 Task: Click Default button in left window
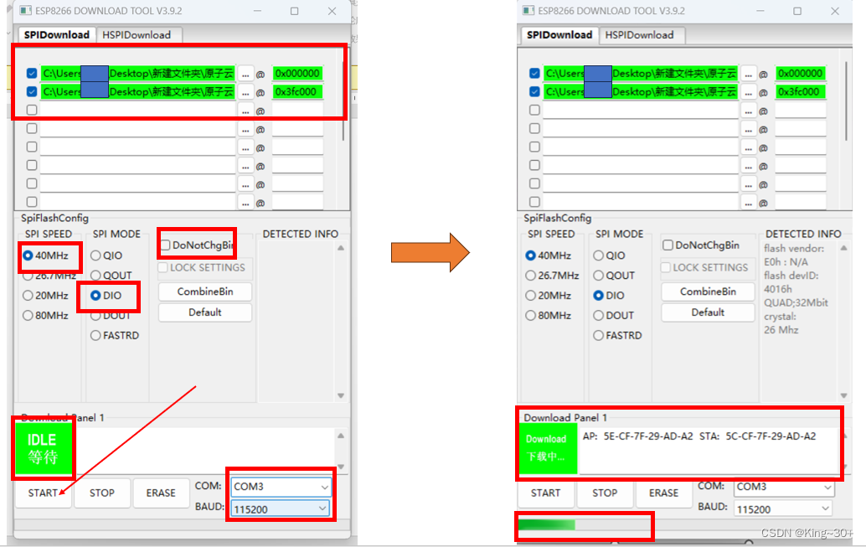(x=205, y=312)
